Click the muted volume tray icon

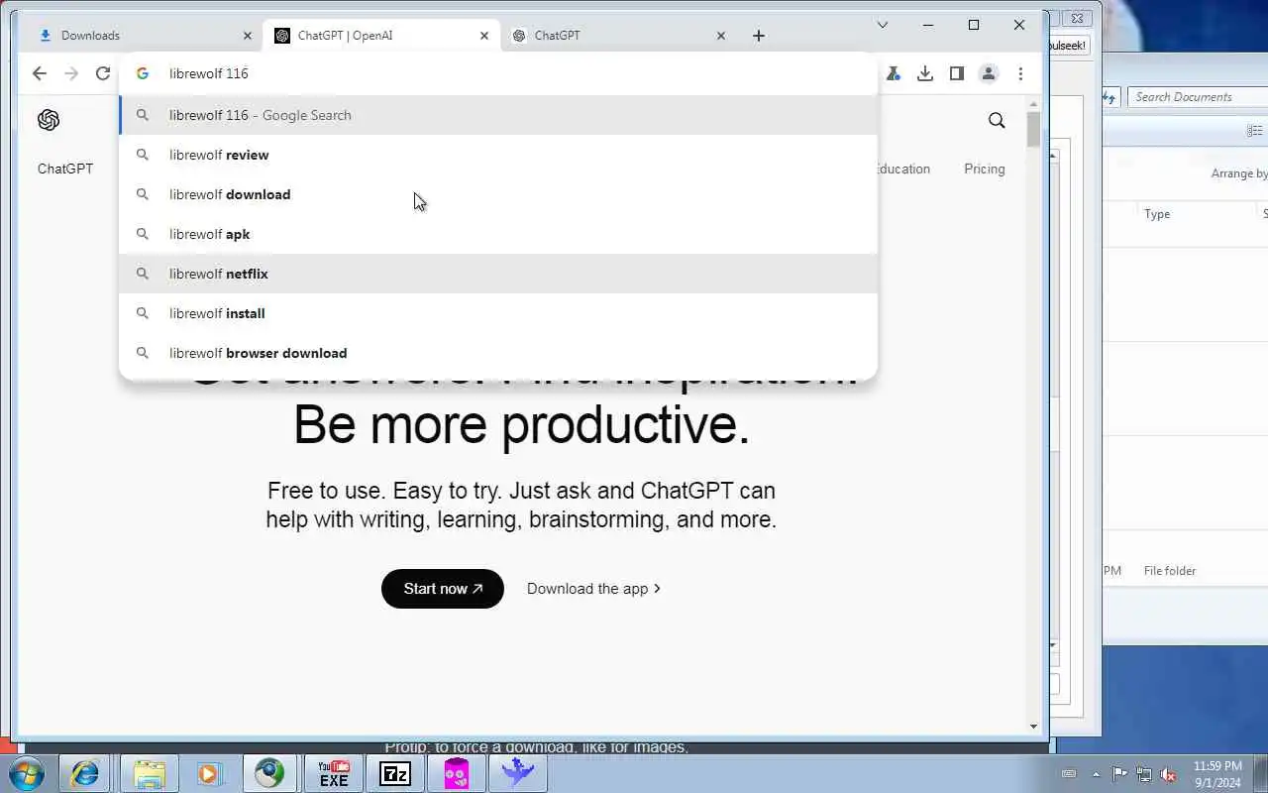pos(1169,774)
